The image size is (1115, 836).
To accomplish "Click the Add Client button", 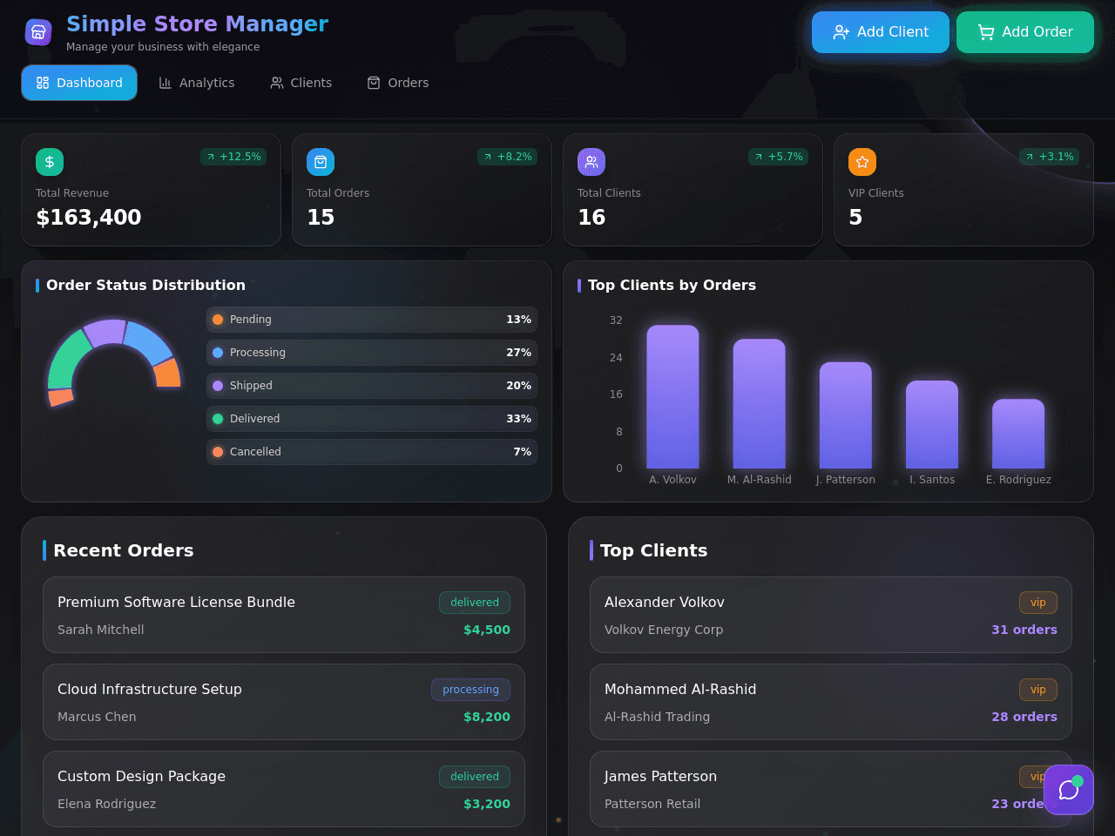I will point(881,32).
